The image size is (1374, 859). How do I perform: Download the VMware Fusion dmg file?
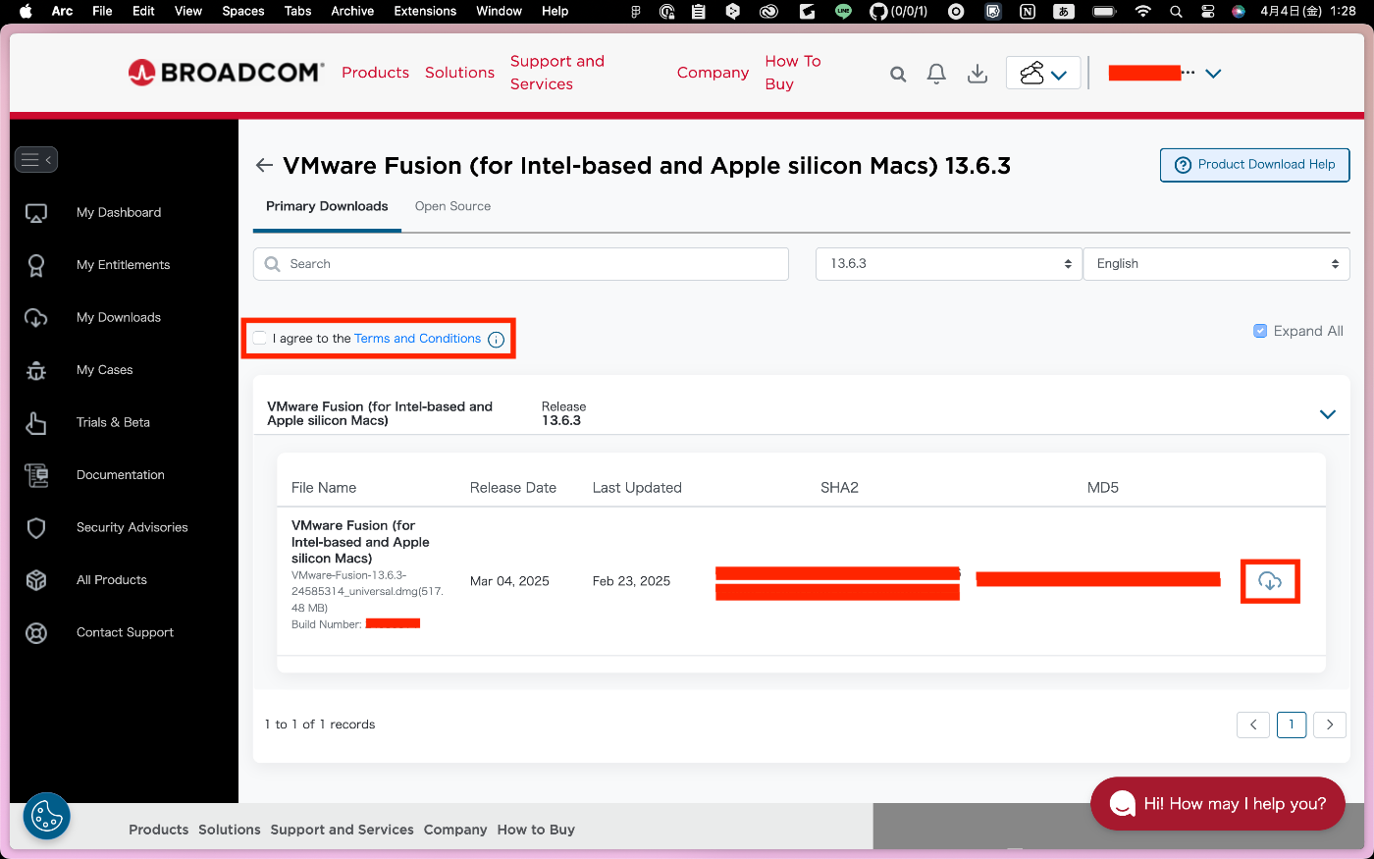tap(1270, 581)
